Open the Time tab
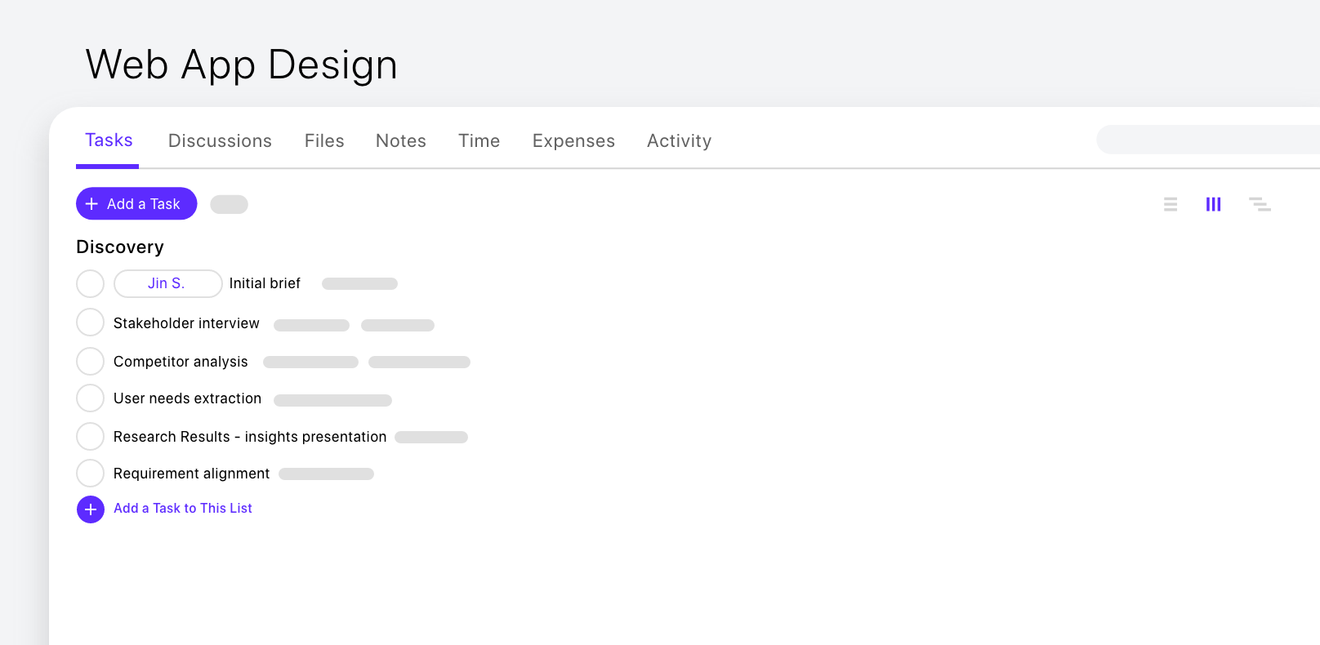The image size is (1320, 645). (479, 141)
